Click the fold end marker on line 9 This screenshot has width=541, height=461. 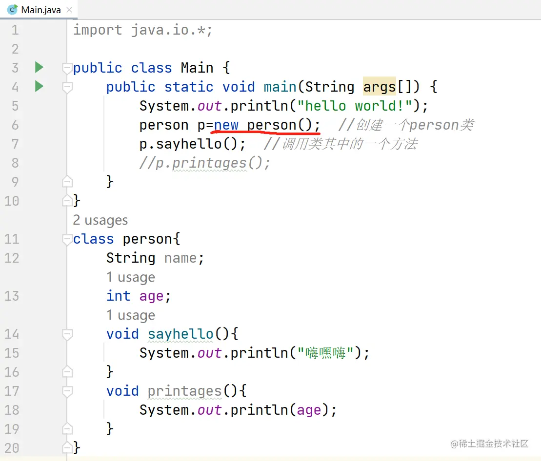[67, 181]
